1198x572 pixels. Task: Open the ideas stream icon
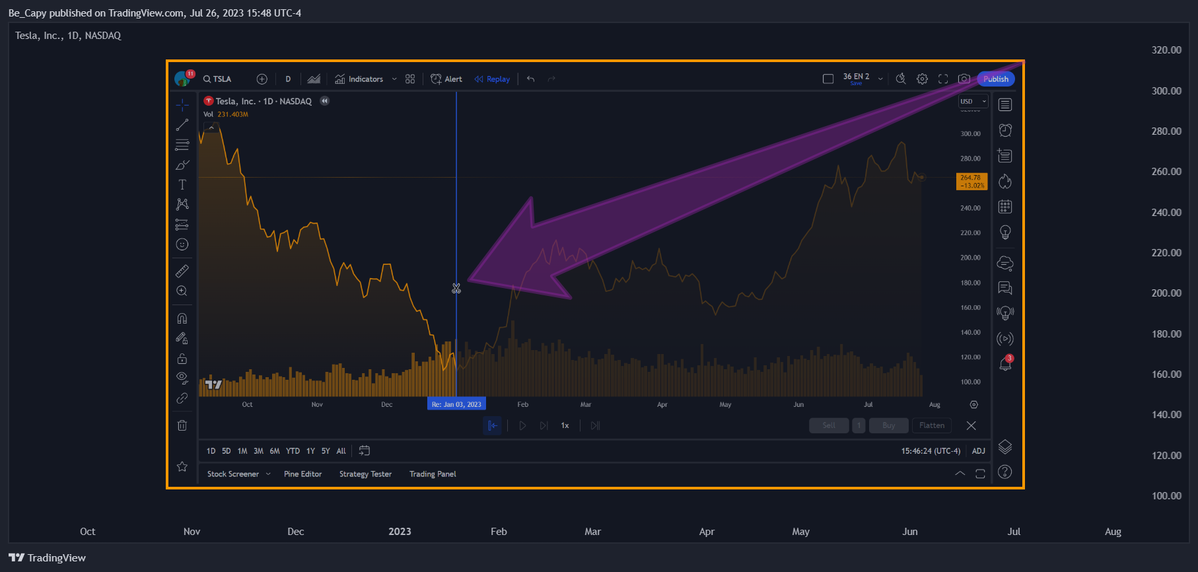pyautogui.click(x=1005, y=313)
